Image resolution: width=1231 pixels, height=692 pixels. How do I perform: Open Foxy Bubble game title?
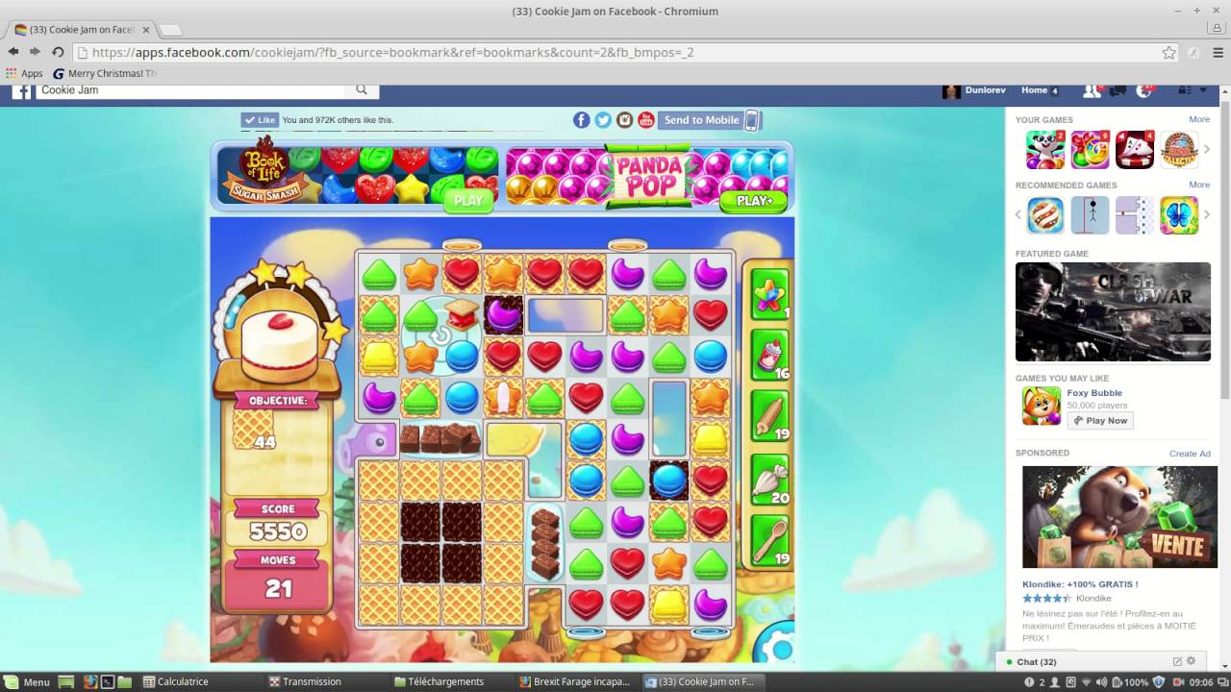pyautogui.click(x=1094, y=393)
